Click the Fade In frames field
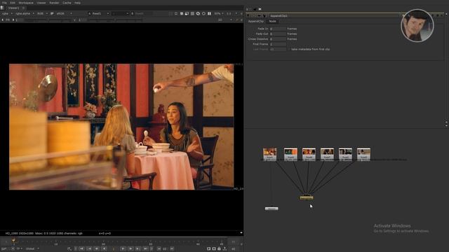The image size is (449, 252). (x=278, y=29)
